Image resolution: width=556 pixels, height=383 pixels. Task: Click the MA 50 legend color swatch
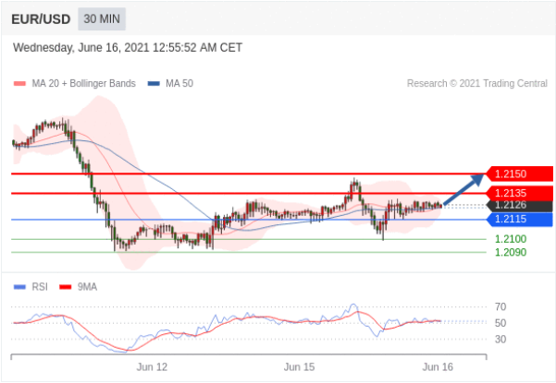(154, 84)
